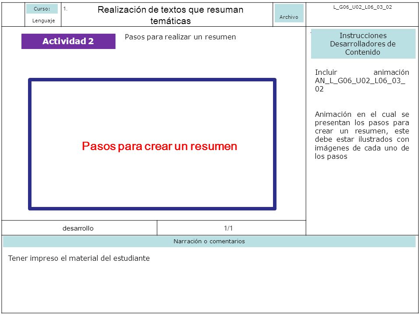This screenshot has width=420, height=315.
Task: Select the 'Curso:' header cell
Action: tap(42, 9)
